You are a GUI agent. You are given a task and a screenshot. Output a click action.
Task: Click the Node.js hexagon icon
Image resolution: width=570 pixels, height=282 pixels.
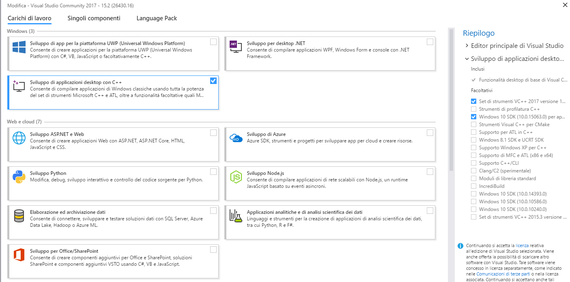(236, 177)
